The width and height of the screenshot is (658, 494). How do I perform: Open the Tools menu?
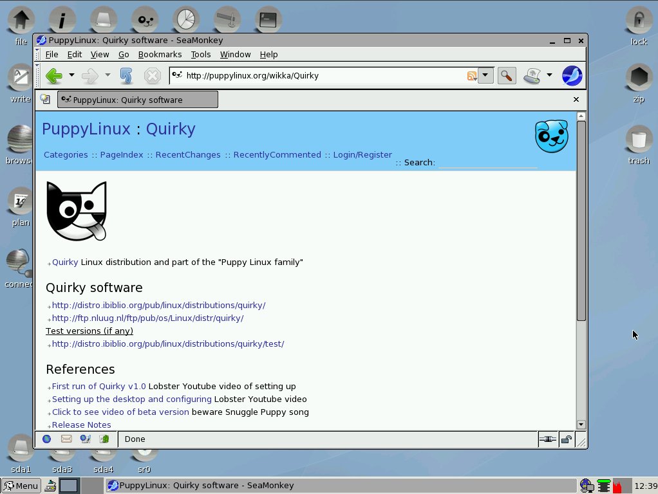click(201, 55)
